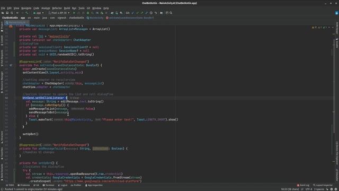Toggle the Structure tool window

point(2,137)
